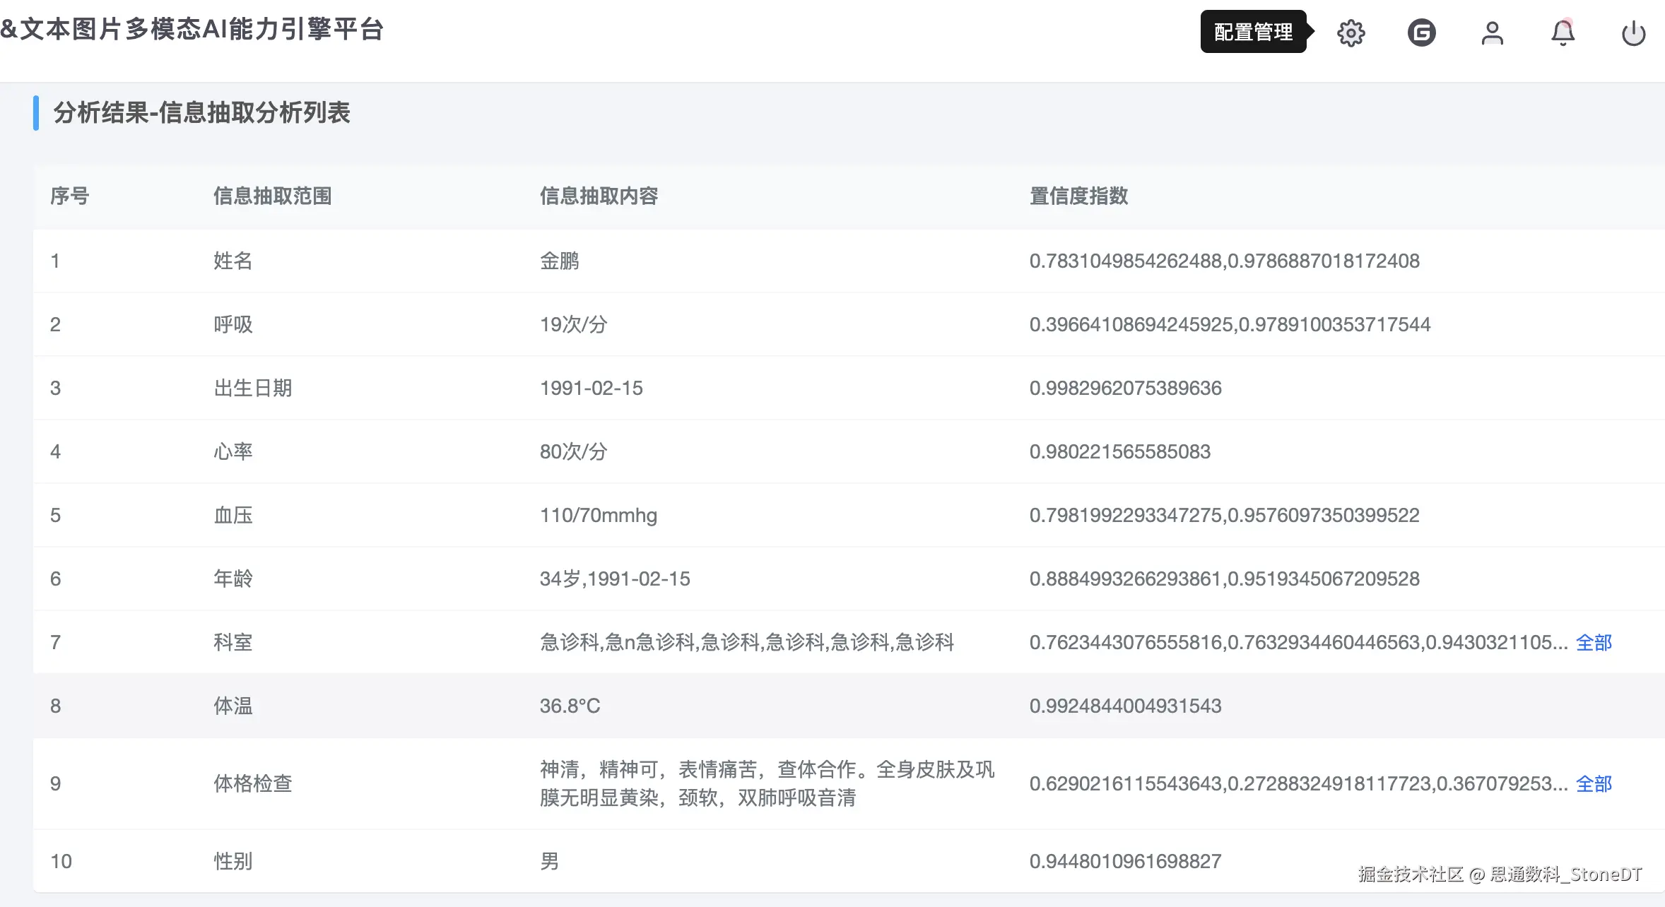Select the 呼吸 row cell
Viewport: 1665px width, 907px height.
tap(233, 324)
